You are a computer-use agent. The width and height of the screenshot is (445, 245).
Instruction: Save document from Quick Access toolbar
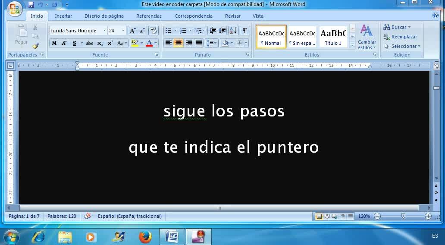[31, 5]
